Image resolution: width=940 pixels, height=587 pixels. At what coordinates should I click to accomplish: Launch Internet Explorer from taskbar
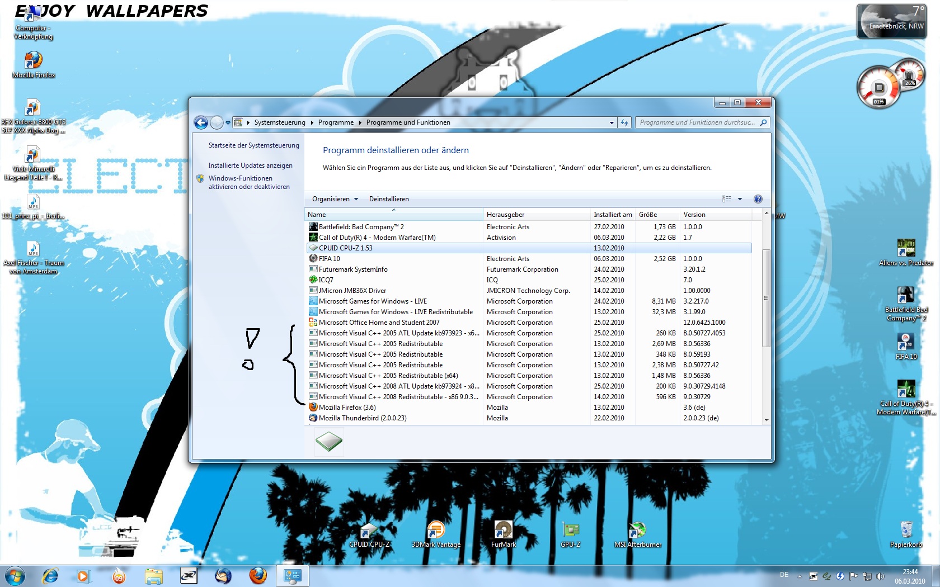click(50, 576)
